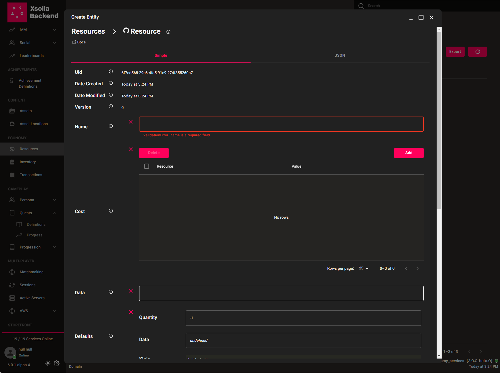Screen dimensions: 500x373
Task: Clear the Cost field with red X
Action: coord(131,149)
